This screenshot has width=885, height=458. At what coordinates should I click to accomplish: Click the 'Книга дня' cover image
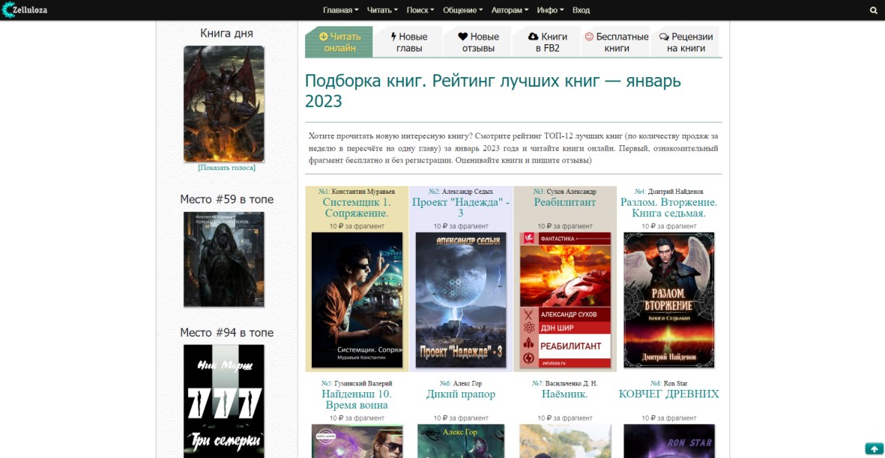(x=224, y=104)
